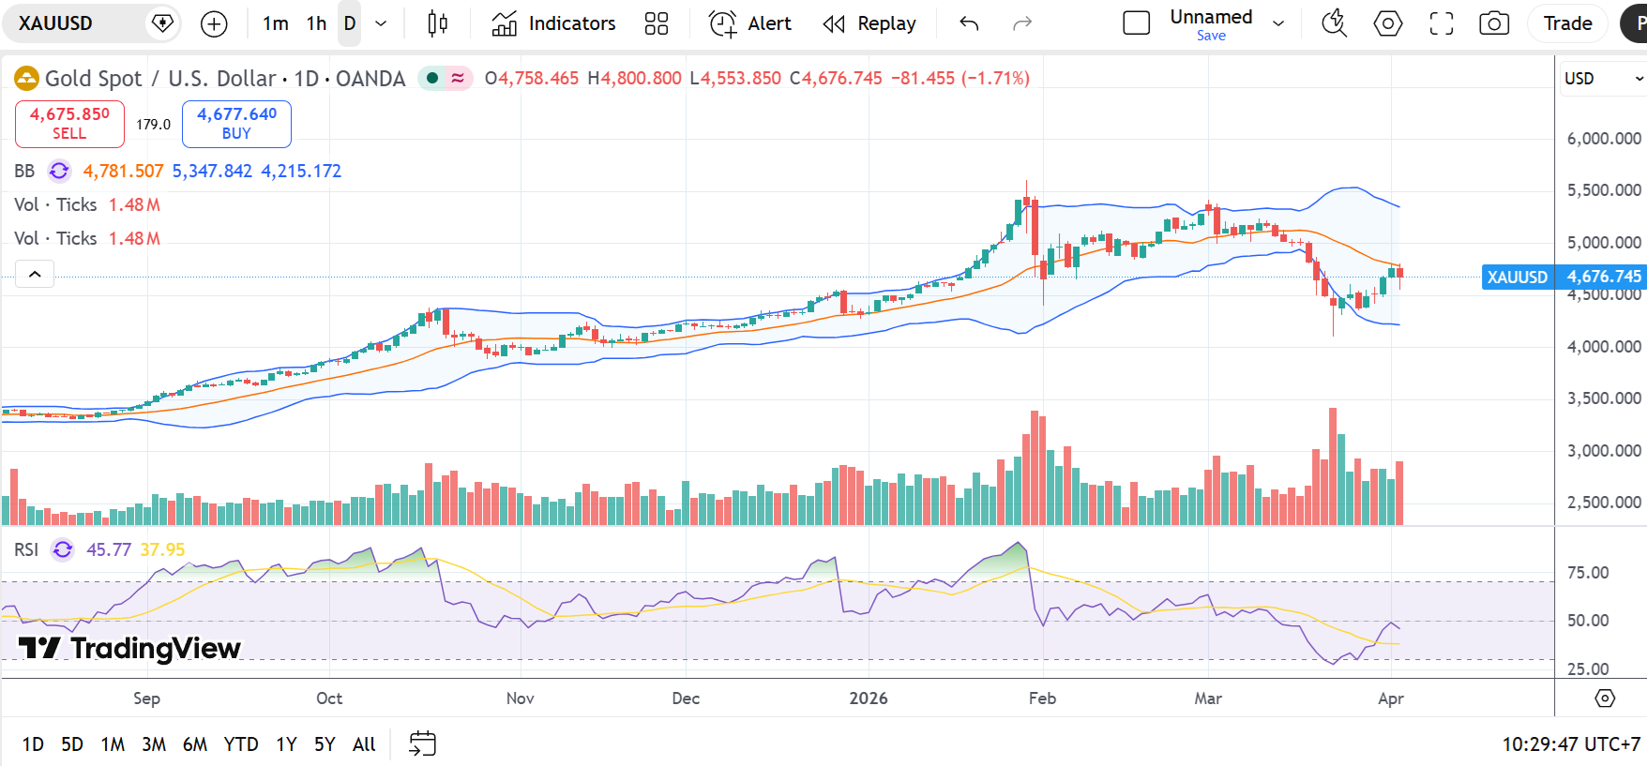Enter fullscreen mode
The width and height of the screenshot is (1647, 766).
tap(1441, 24)
